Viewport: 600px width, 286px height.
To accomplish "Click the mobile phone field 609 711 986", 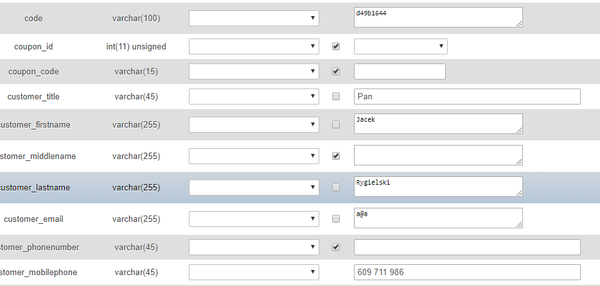I will (467, 272).
